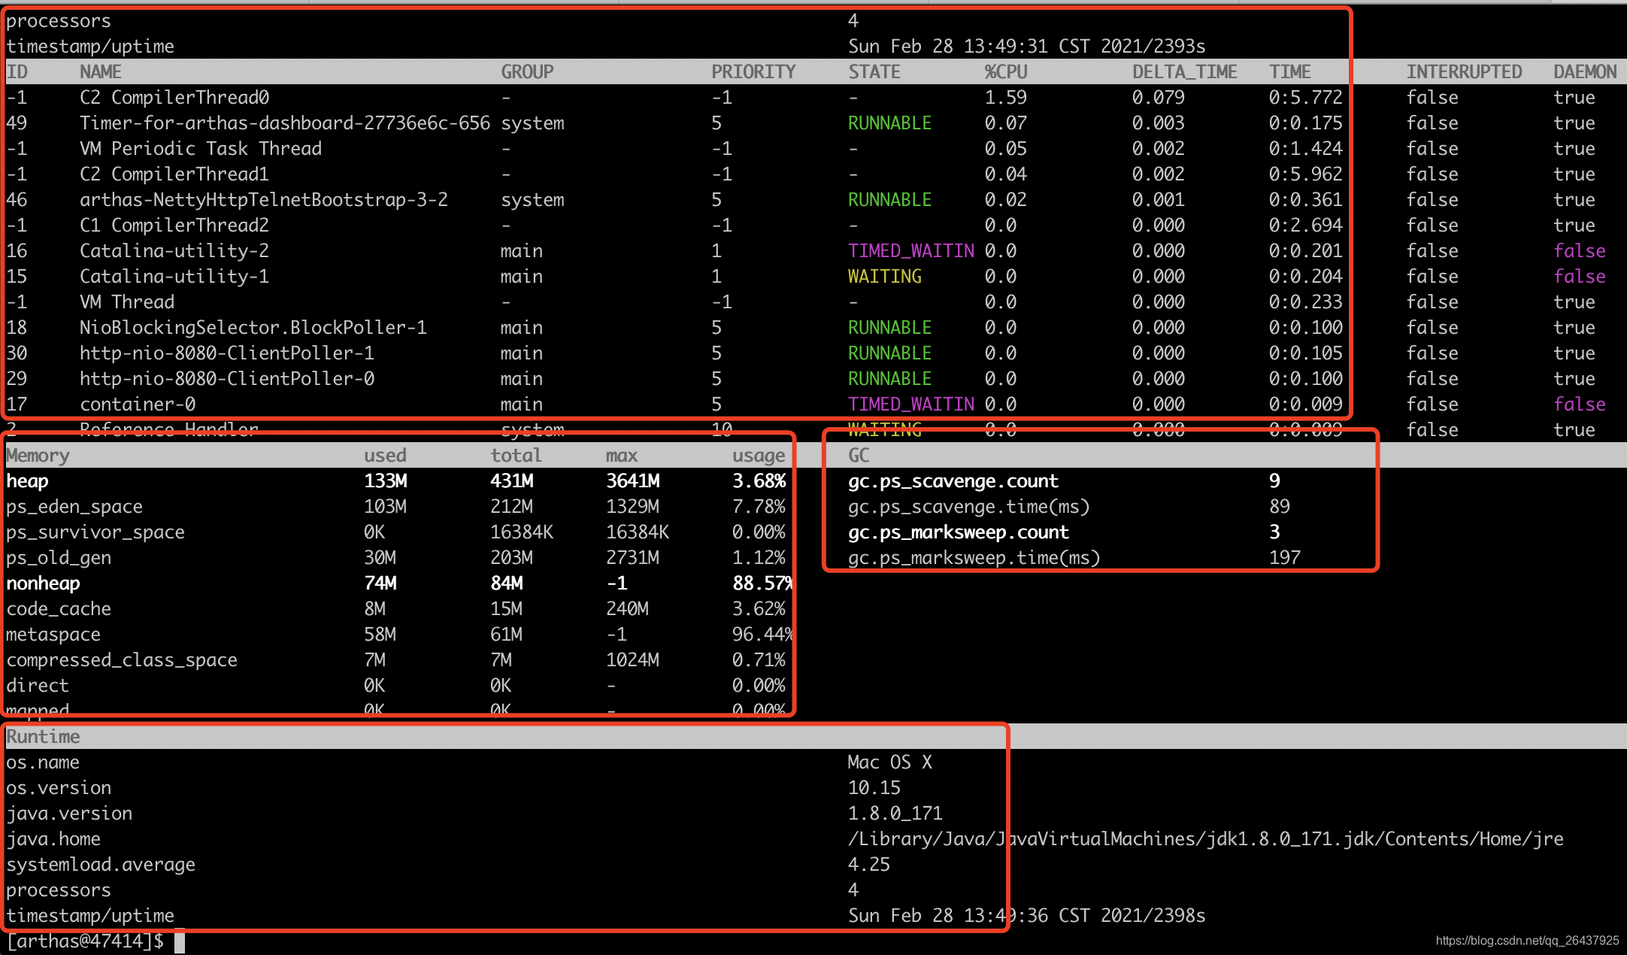Select systemload.average value 4.25
Image resolution: width=1627 pixels, height=955 pixels.
pos(869,865)
